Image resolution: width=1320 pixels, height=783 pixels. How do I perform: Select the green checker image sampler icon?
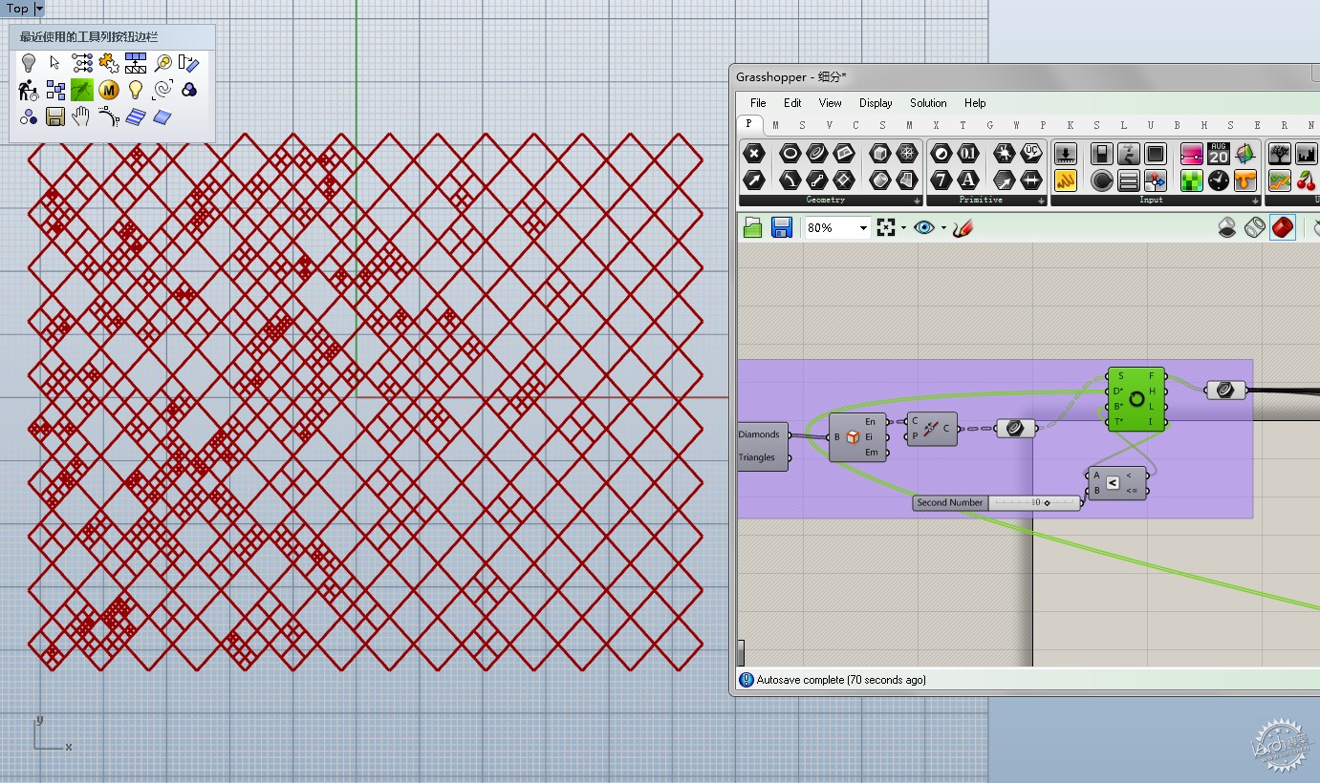click(x=1192, y=180)
